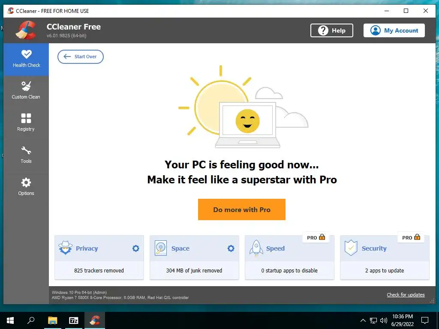Click the Windows 10 Pro system info line

(79, 292)
